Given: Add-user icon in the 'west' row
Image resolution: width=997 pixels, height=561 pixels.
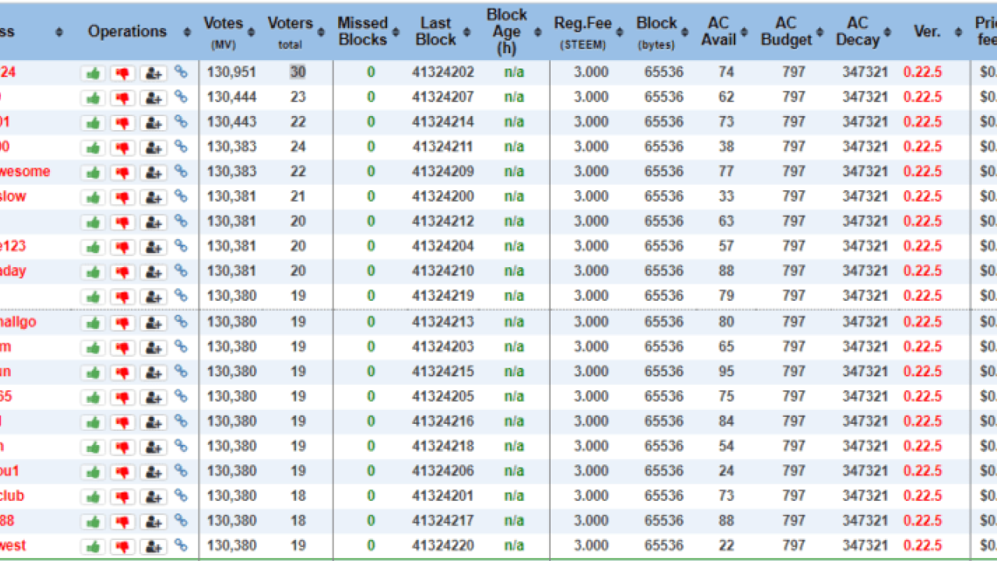Looking at the screenshot, I should coord(153,547).
